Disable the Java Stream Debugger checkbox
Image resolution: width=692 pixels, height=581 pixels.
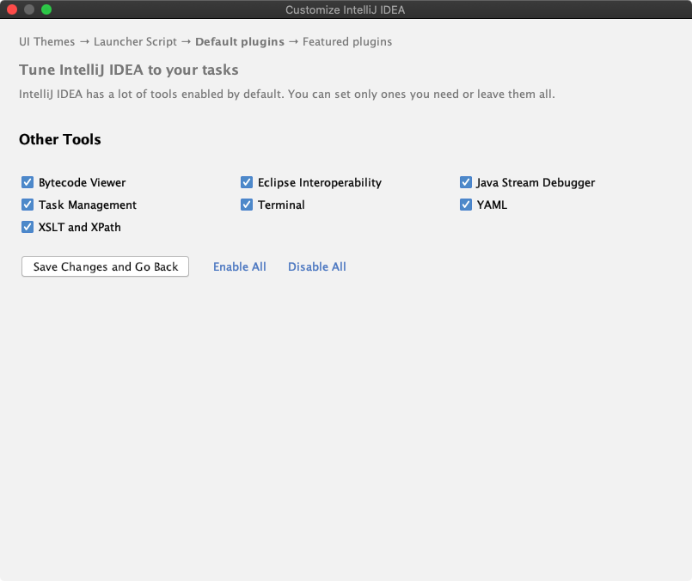click(466, 182)
